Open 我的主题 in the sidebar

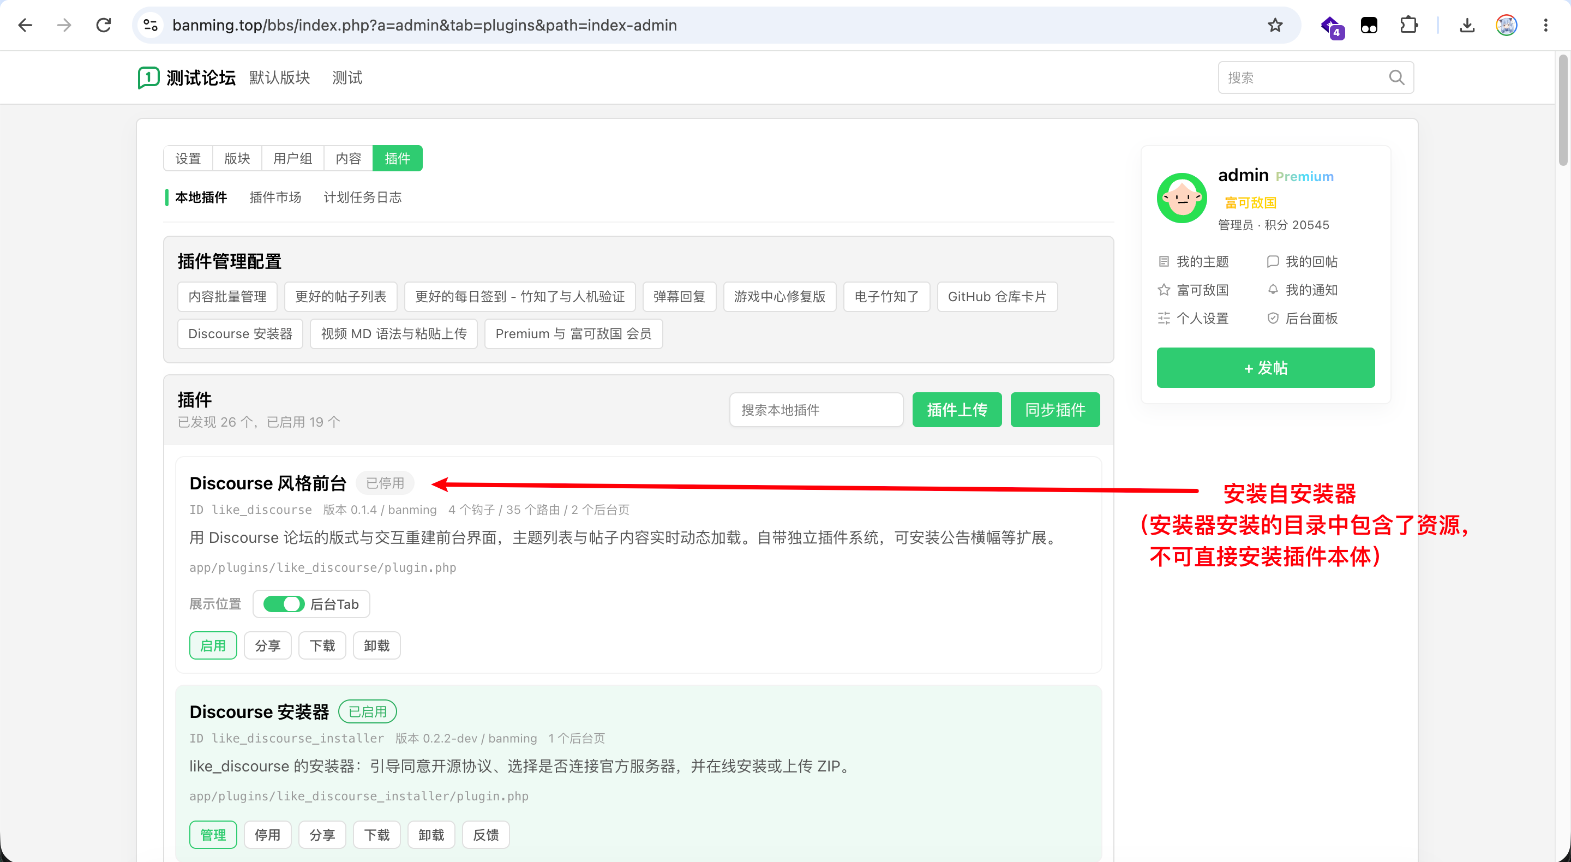coord(1194,262)
